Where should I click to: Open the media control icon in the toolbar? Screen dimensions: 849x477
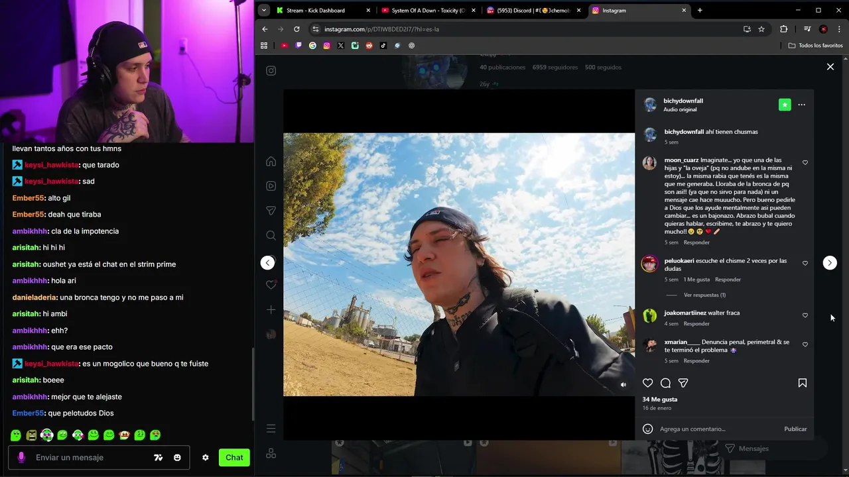807,29
